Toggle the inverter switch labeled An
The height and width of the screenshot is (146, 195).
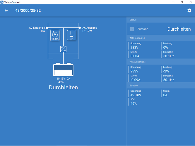tap(72, 35)
